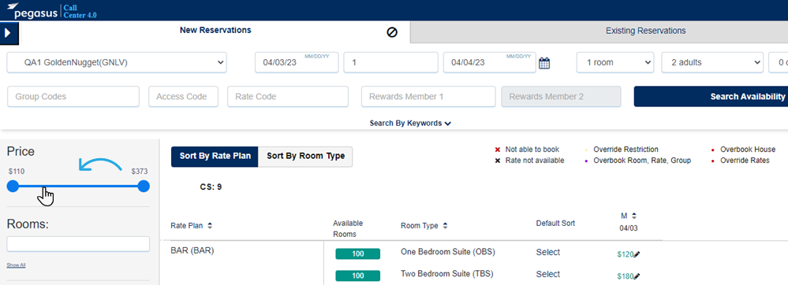Click the maximum price slider handle
The image size is (788, 285).
(144, 187)
